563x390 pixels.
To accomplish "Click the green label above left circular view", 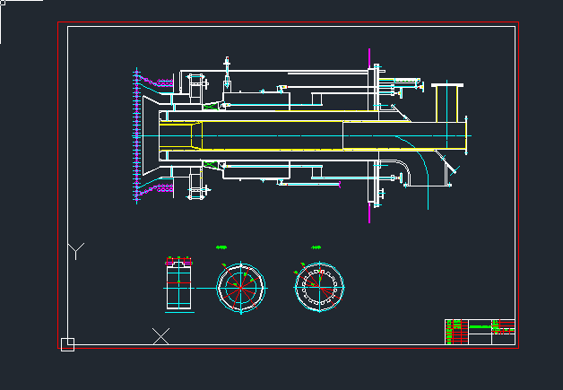I will tap(222, 247).
